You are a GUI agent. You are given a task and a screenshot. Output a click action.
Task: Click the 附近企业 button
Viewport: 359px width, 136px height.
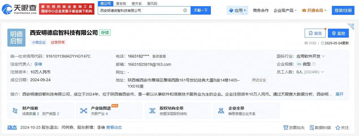(259, 80)
